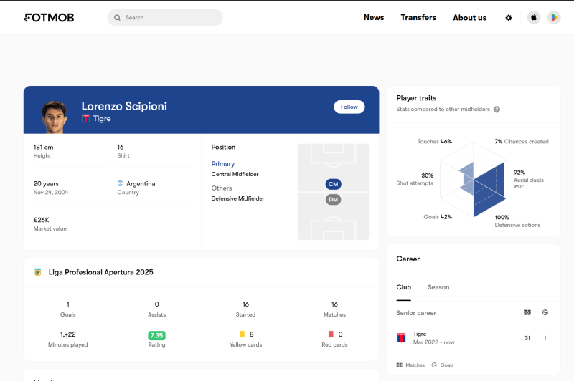Click the '1,422' minutes played value

click(68, 334)
